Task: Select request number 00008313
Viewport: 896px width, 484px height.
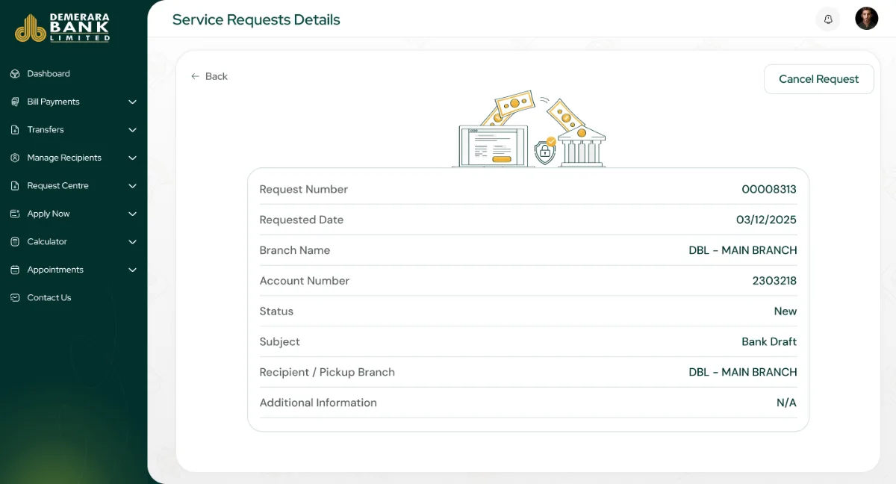Action: coord(769,190)
